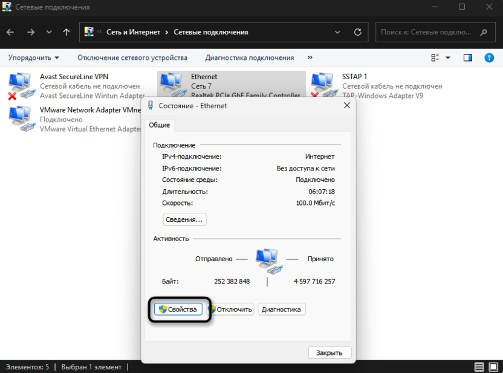Click the forward navigation arrow
The image size is (503, 373).
pyautogui.click(x=31, y=32)
